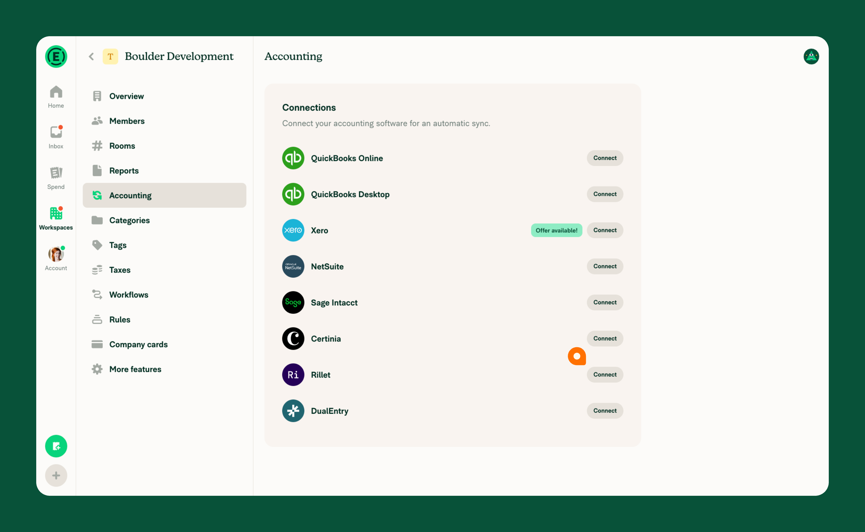Click the QuickBooks Online logo
865x532 pixels.
(293, 158)
